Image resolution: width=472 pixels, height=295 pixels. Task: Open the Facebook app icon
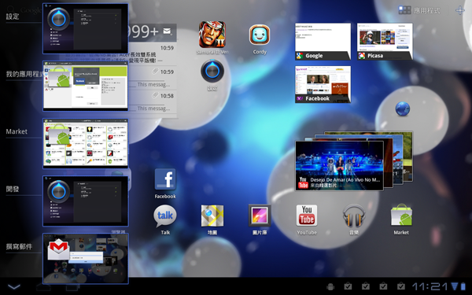(x=165, y=179)
